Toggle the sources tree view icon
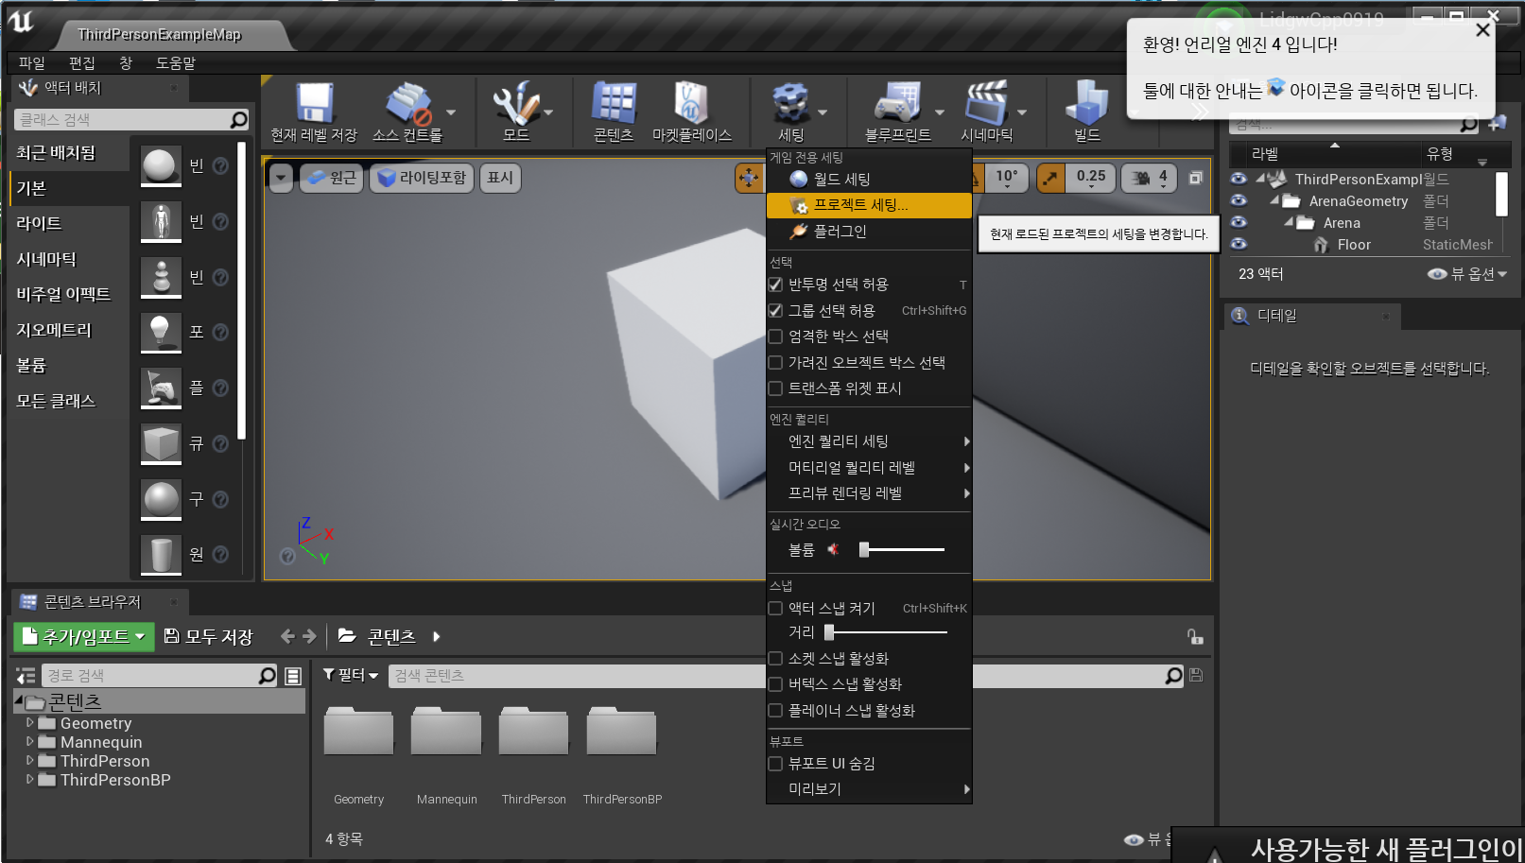Image resolution: width=1525 pixels, height=863 pixels. click(x=26, y=676)
